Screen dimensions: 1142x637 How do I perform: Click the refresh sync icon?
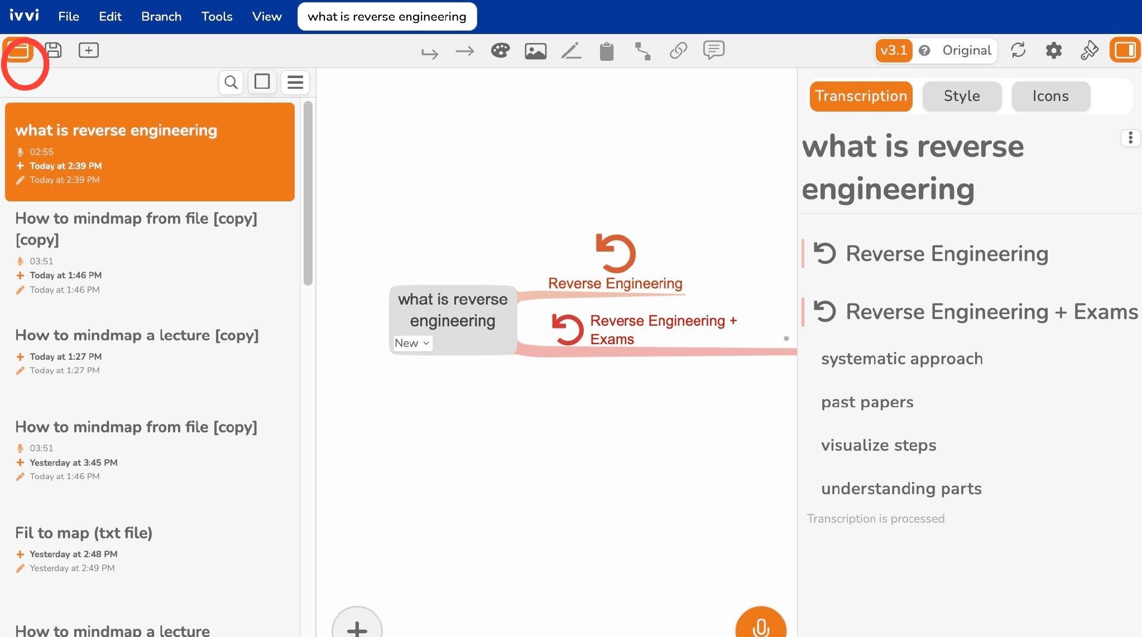[x=1018, y=50]
